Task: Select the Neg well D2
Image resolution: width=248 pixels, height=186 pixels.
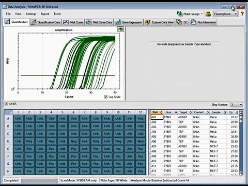Action: (29, 141)
